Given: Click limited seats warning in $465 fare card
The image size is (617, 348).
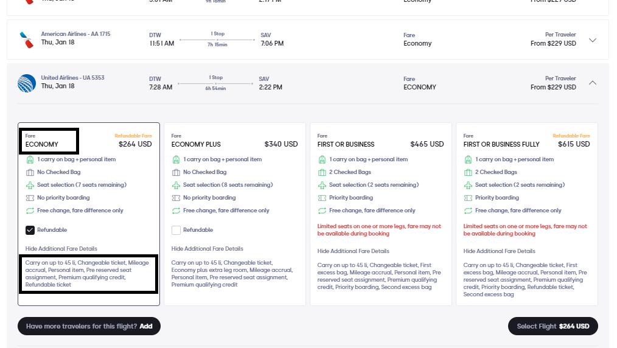Looking at the screenshot, I should [379, 230].
